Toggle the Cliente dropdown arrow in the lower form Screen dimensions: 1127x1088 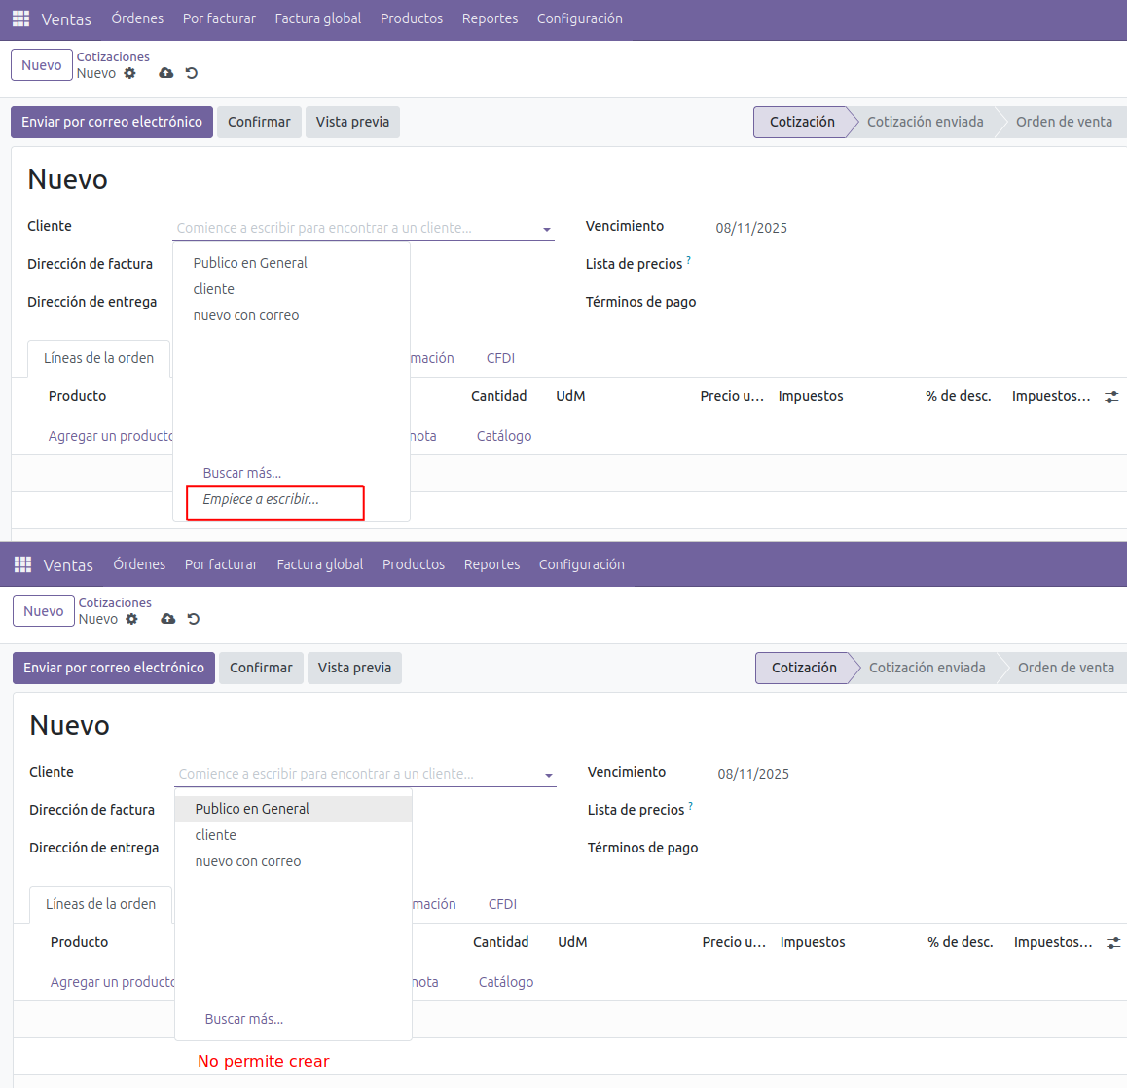549,776
